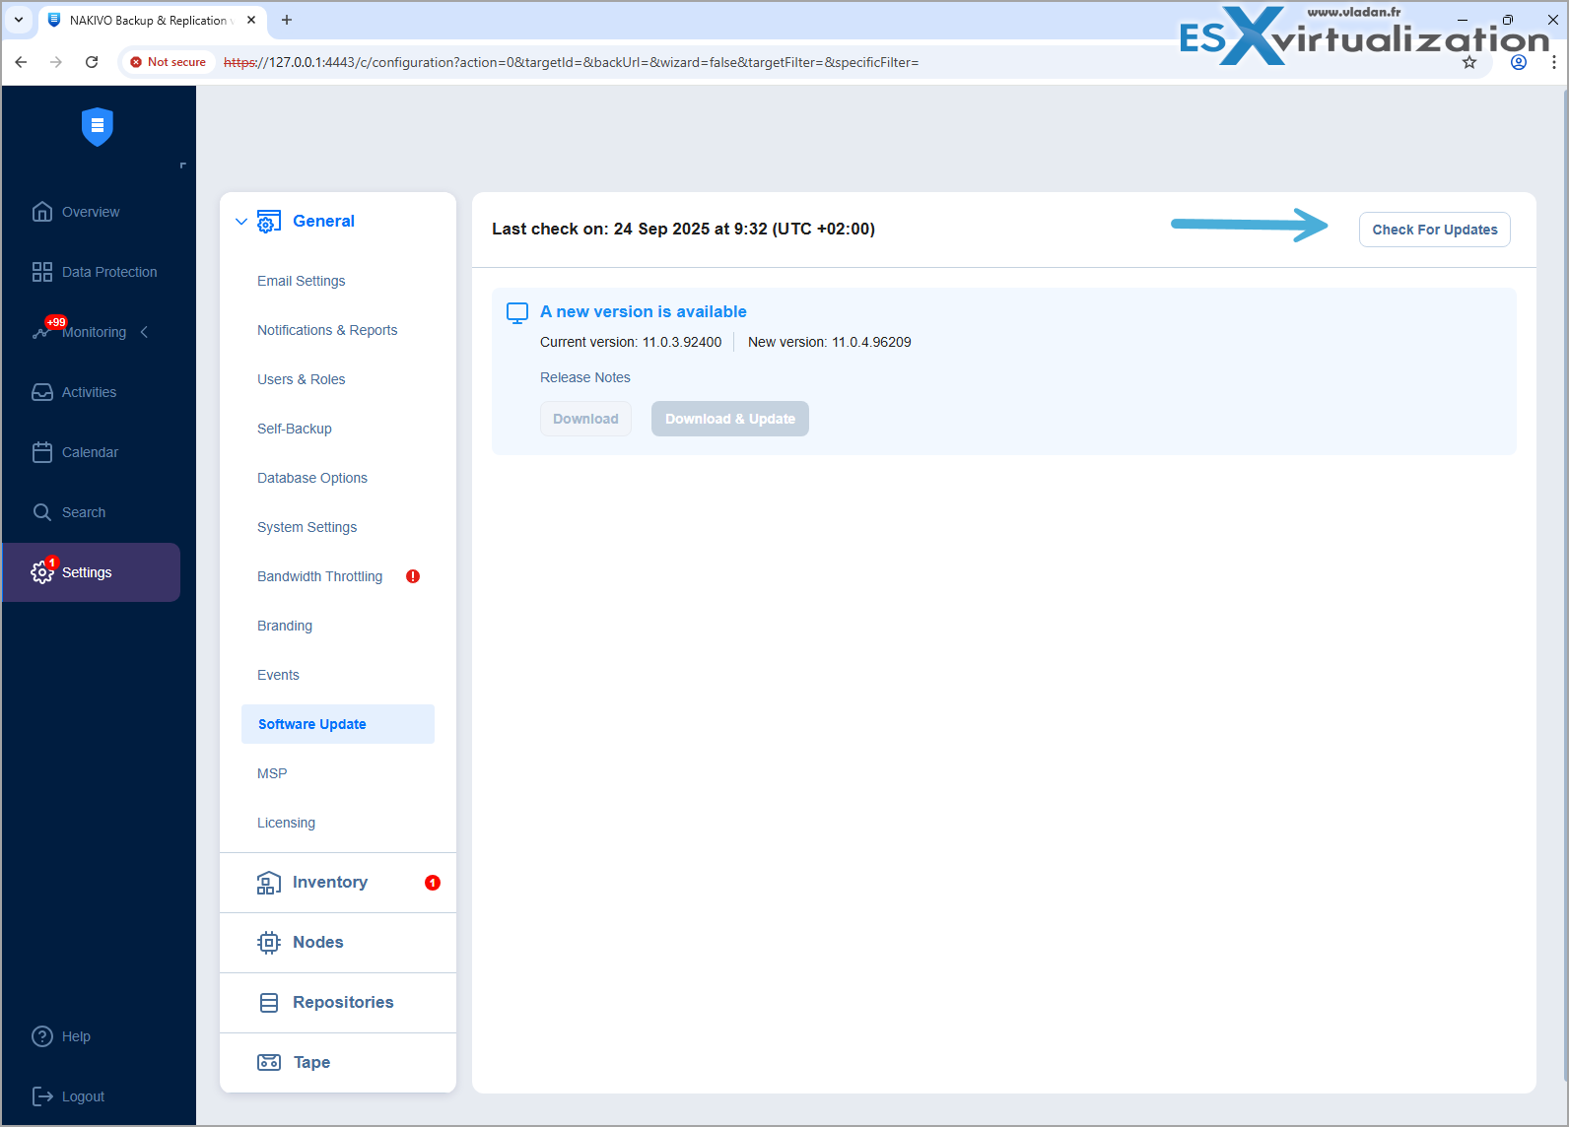Open Chrome three-dot menu
This screenshot has height=1127, width=1569.
[1553, 62]
